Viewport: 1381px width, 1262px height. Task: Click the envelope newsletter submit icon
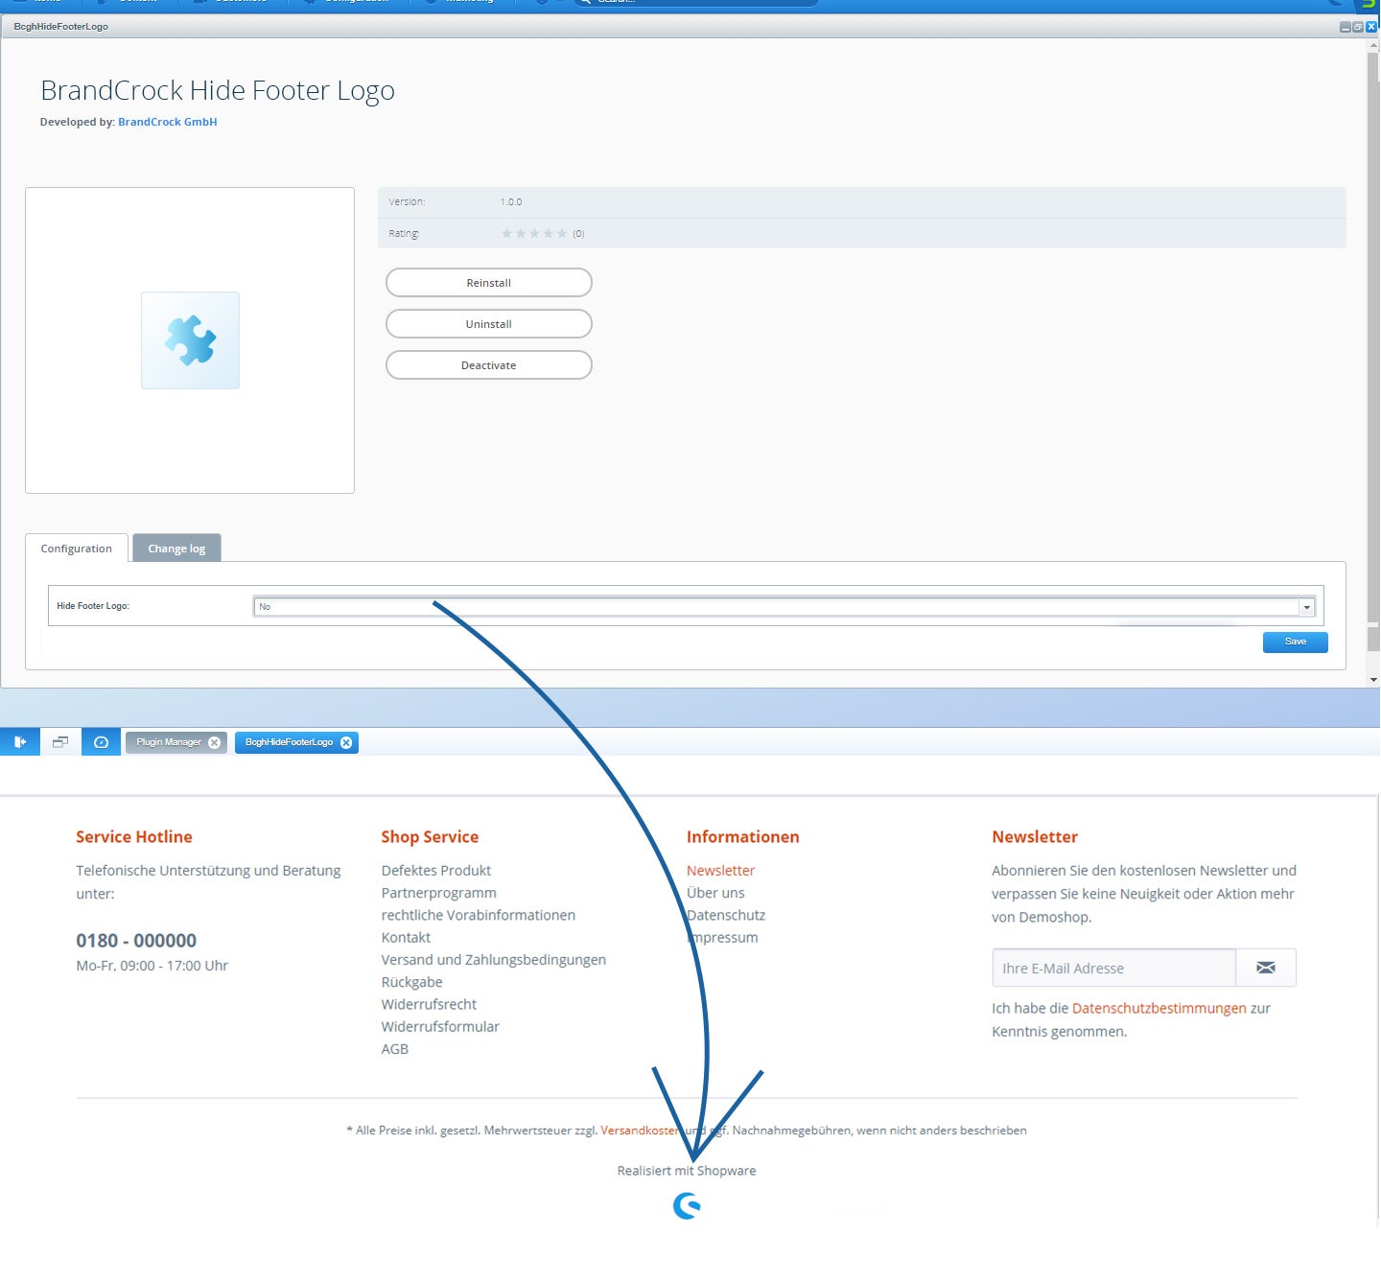click(1266, 968)
